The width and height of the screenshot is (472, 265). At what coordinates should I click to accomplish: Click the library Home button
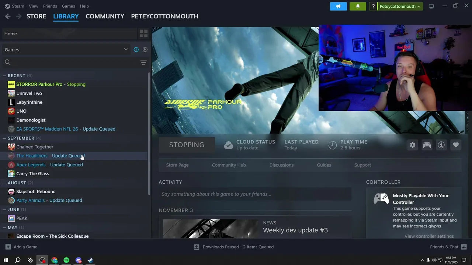pos(69,33)
